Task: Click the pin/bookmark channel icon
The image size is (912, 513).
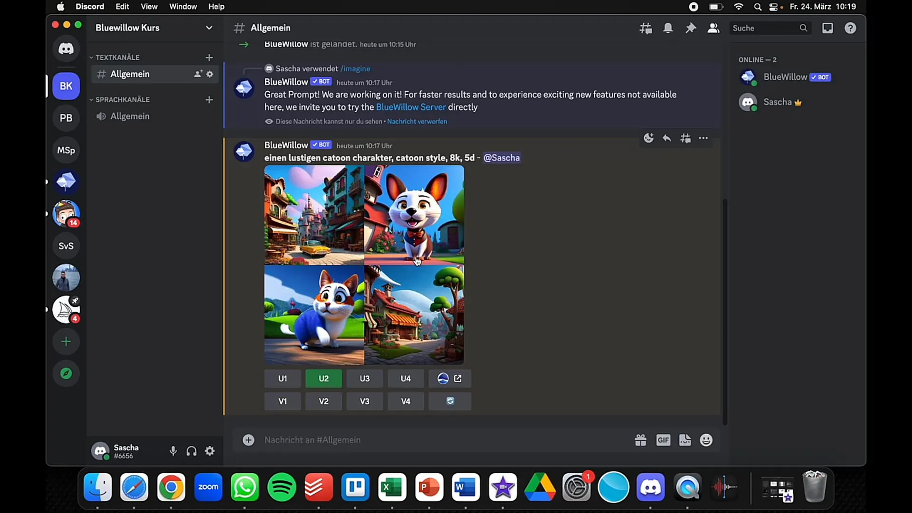Action: [691, 28]
